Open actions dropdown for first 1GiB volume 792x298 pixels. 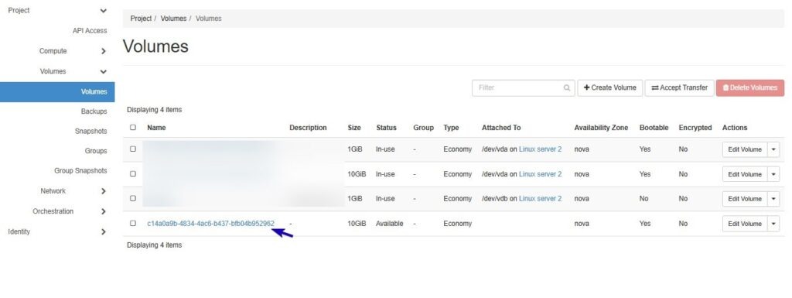(x=773, y=149)
